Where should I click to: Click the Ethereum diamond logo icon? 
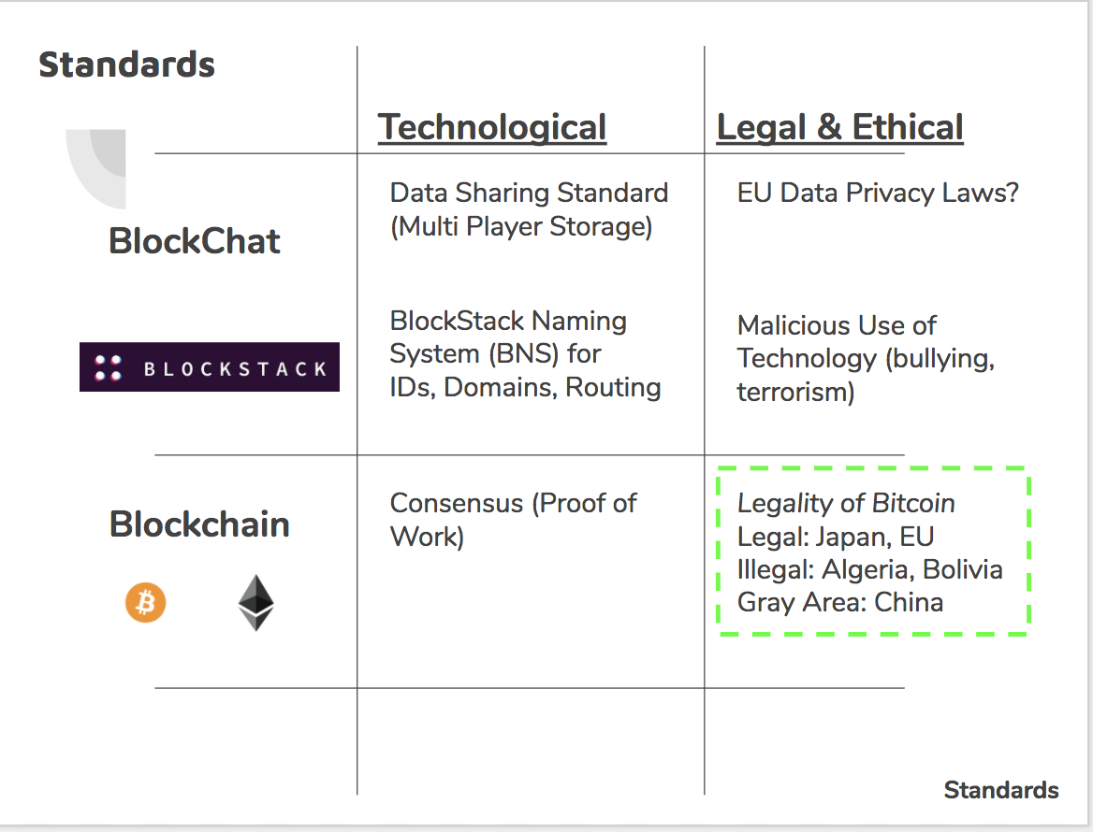255,603
